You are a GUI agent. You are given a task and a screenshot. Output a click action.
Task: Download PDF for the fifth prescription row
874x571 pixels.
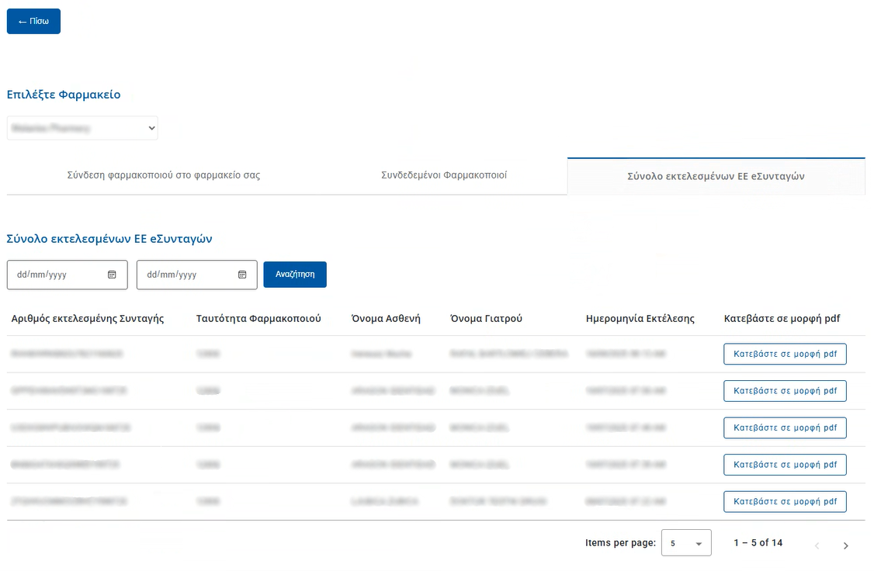coord(785,501)
